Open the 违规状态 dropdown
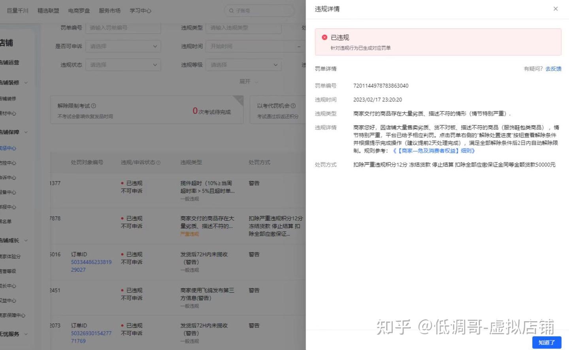569x350 pixels. click(x=123, y=65)
